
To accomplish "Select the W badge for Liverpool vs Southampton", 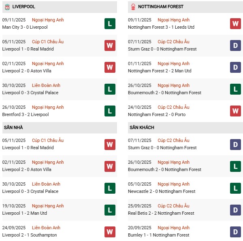I will pos(110,232).
